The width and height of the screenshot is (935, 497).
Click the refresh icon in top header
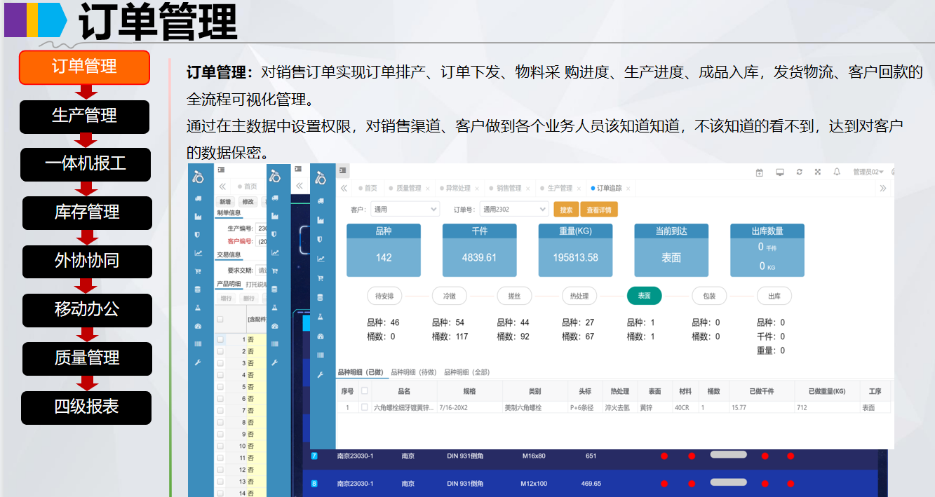click(x=799, y=172)
